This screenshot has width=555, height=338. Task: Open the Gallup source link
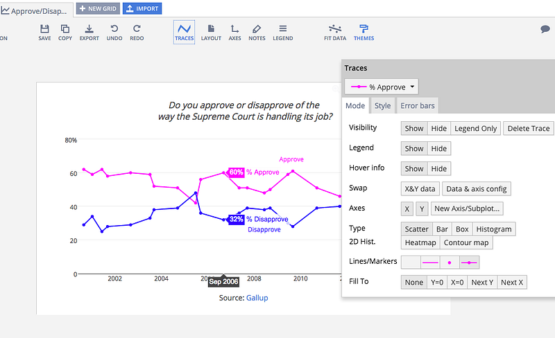(257, 298)
